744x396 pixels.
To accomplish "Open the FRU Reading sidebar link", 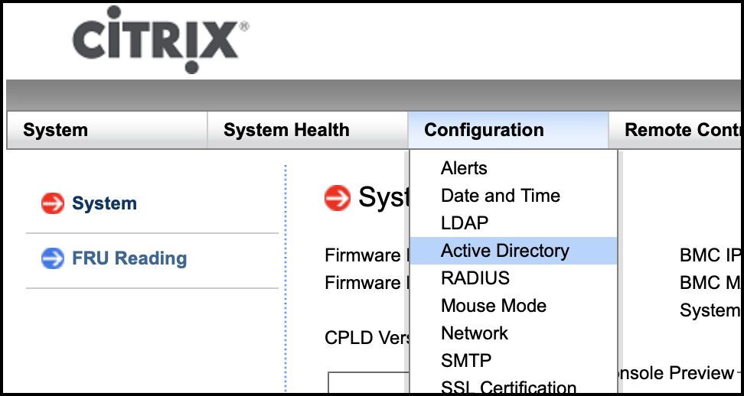I will click(129, 258).
